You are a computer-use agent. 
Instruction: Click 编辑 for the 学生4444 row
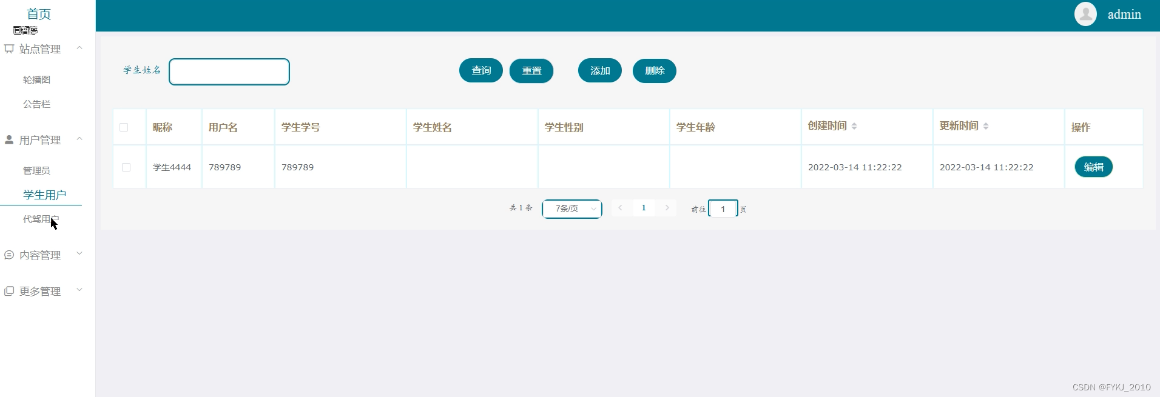(1094, 167)
